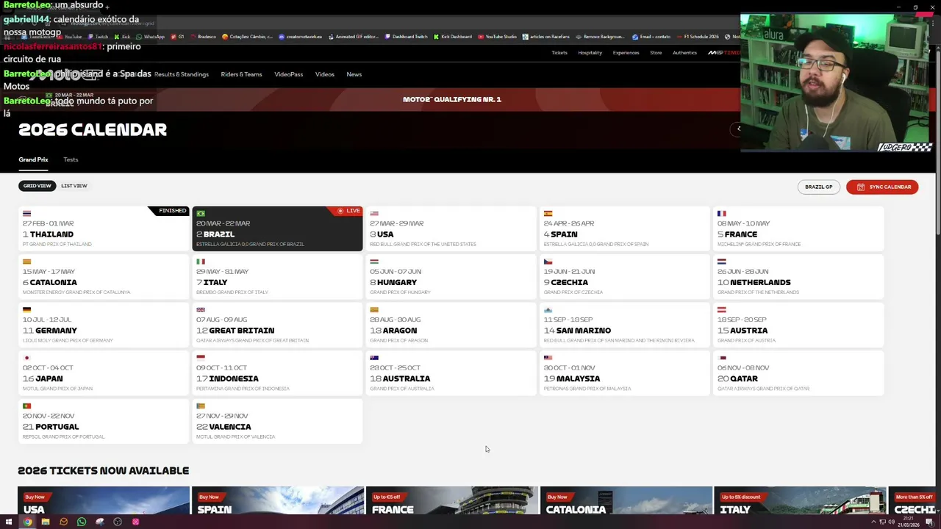Open the Malaysia Grand Prix card

click(625, 373)
